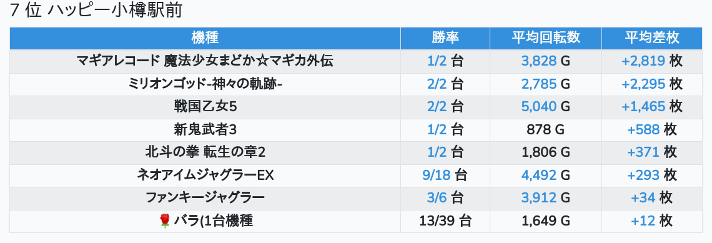712x243 pixels.
Task: Open the +1,465 difference link
Action: point(643,107)
